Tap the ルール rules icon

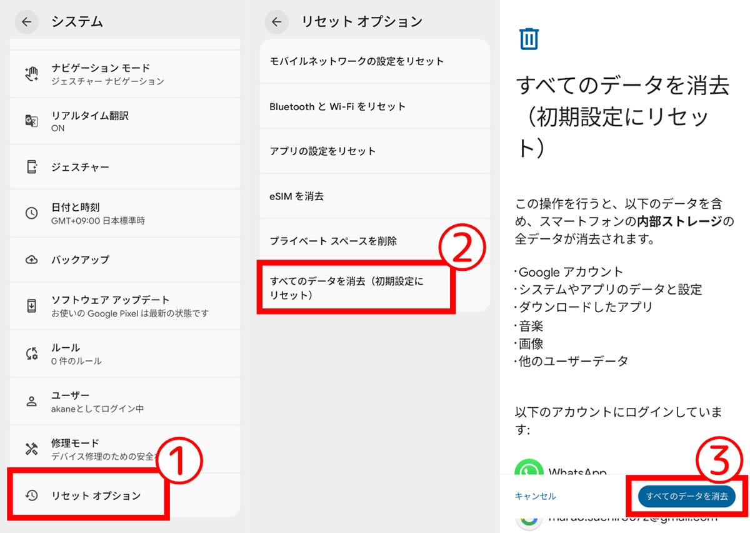pyautogui.click(x=31, y=354)
